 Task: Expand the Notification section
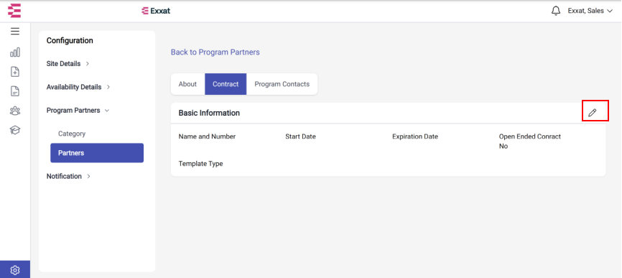(x=69, y=176)
